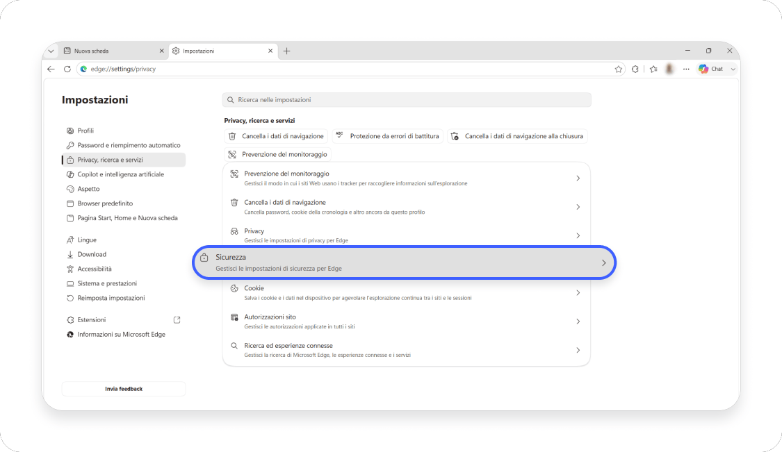Open the tab list chevron at top left
782x452 pixels.
[x=51, y=51]
